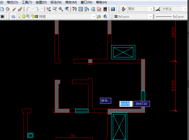The image size is (189, 140).
Task: Click the Redo arrow button
Action: point(37,9)
